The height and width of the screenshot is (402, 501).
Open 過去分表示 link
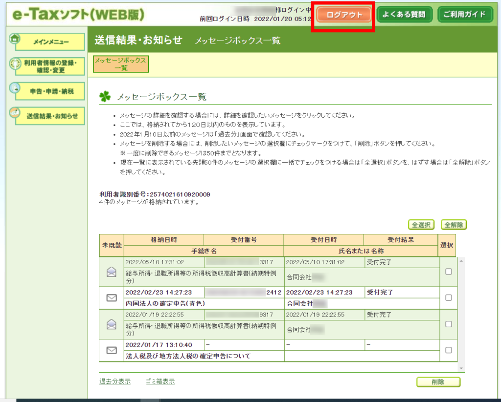114,381
